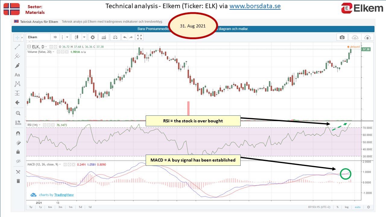The height and width of the screenshot is (217, 386).
Task: Select the brush drawing tool
Action: pyautogui.click(x=17, y=65)
